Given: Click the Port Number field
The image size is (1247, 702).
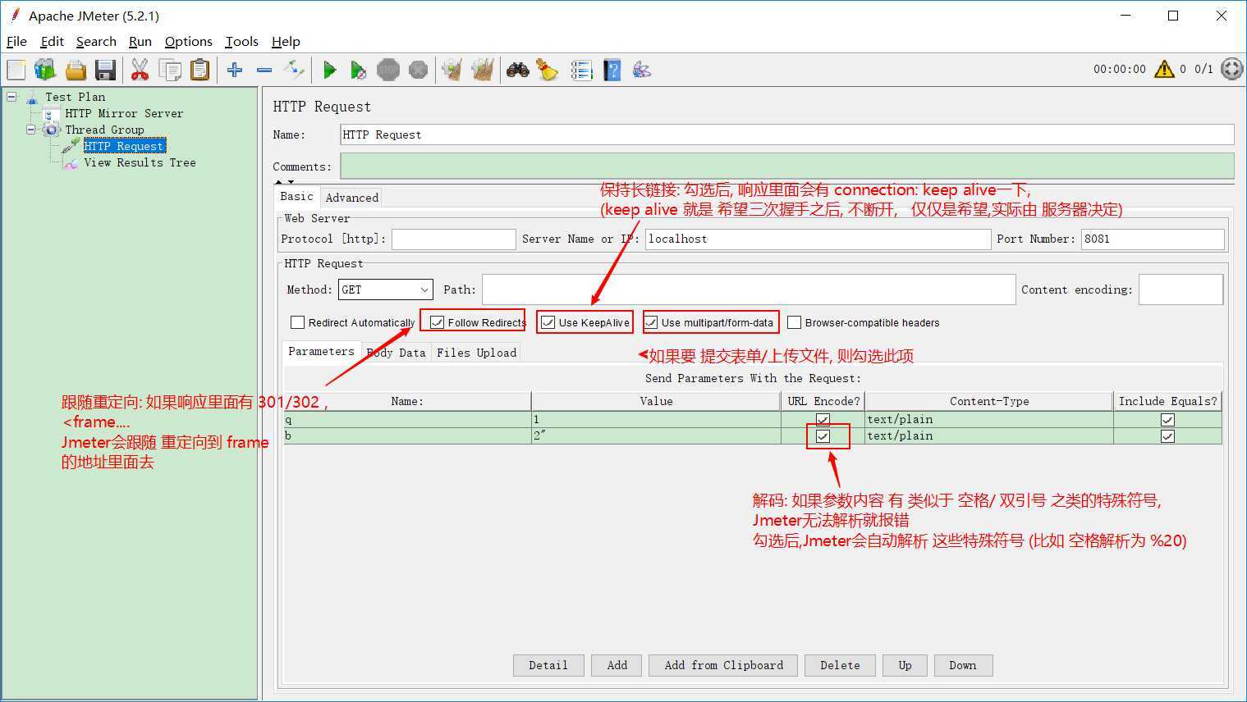Looking at the screenshot, I should pos(1153,239).
